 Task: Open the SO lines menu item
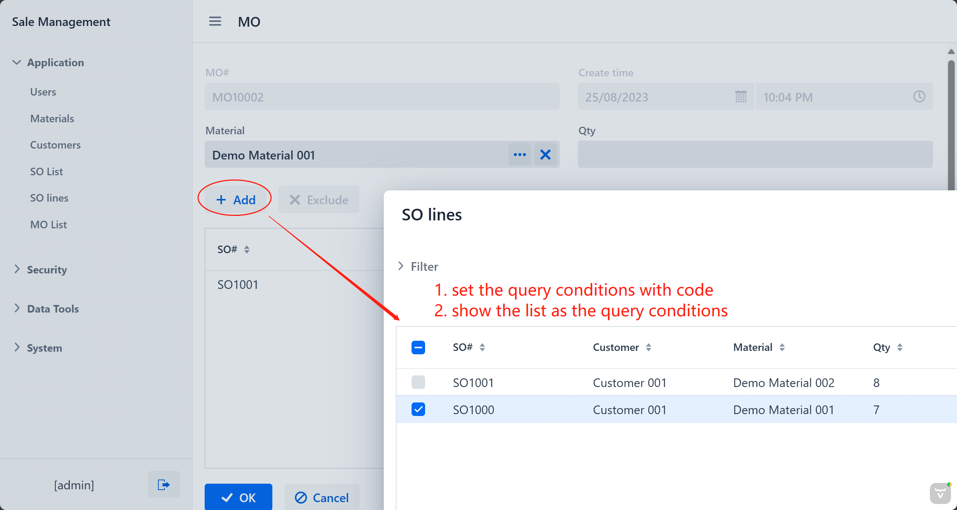pyautogui.click(x=49, y=198)
